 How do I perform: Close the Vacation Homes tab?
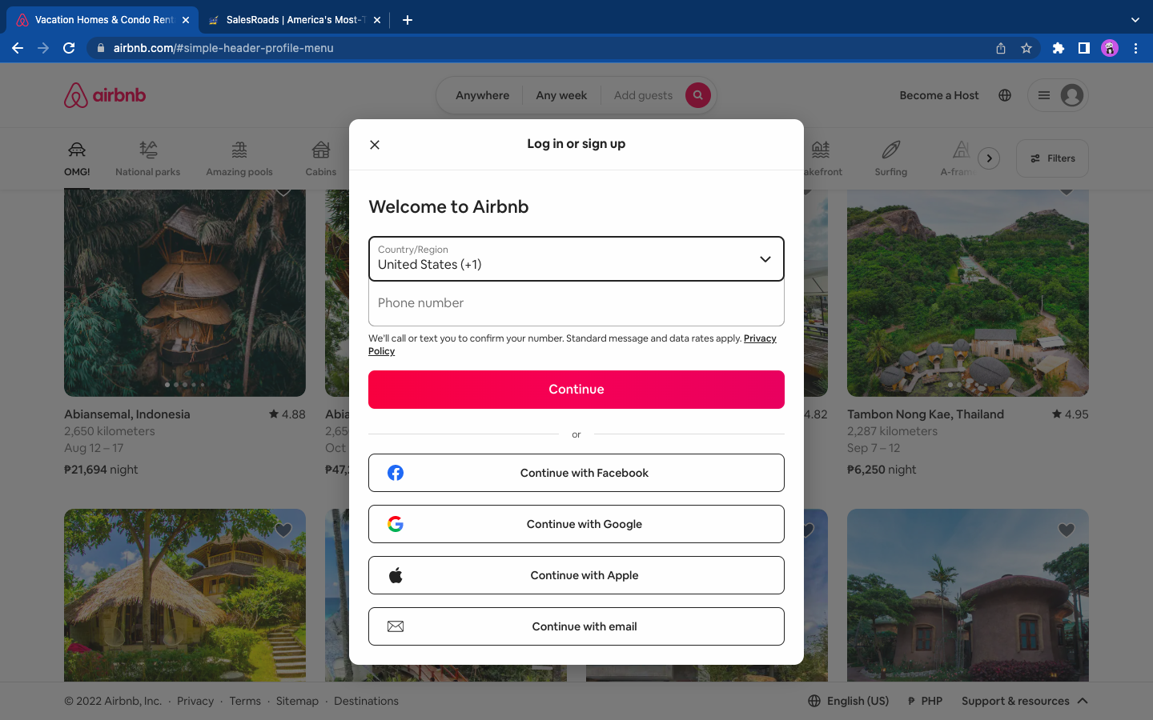[186, 20]
